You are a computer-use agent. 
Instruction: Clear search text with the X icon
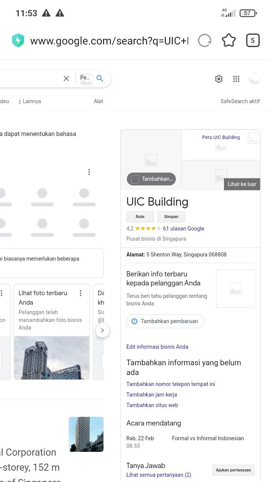66,78
